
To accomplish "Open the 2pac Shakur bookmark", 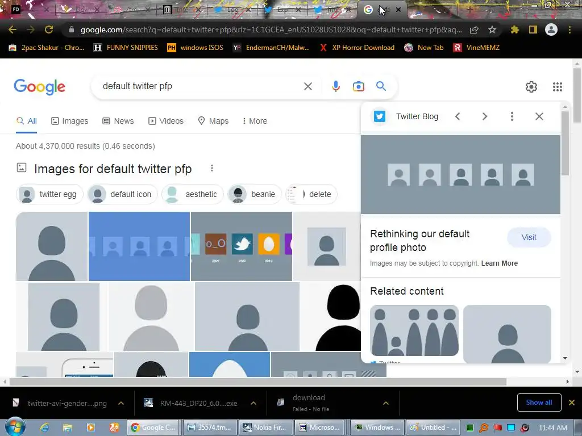I will [47, 48].
